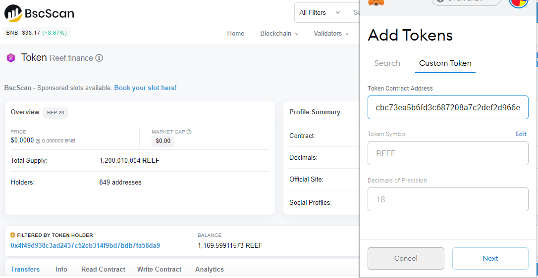
Task: Open the MetaMask account avatar
Action: (519, 3)
